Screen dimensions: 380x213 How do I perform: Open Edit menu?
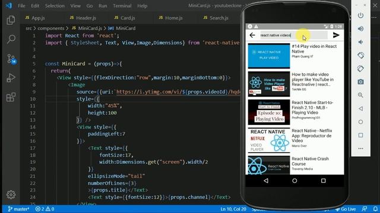tap(35, 6)
